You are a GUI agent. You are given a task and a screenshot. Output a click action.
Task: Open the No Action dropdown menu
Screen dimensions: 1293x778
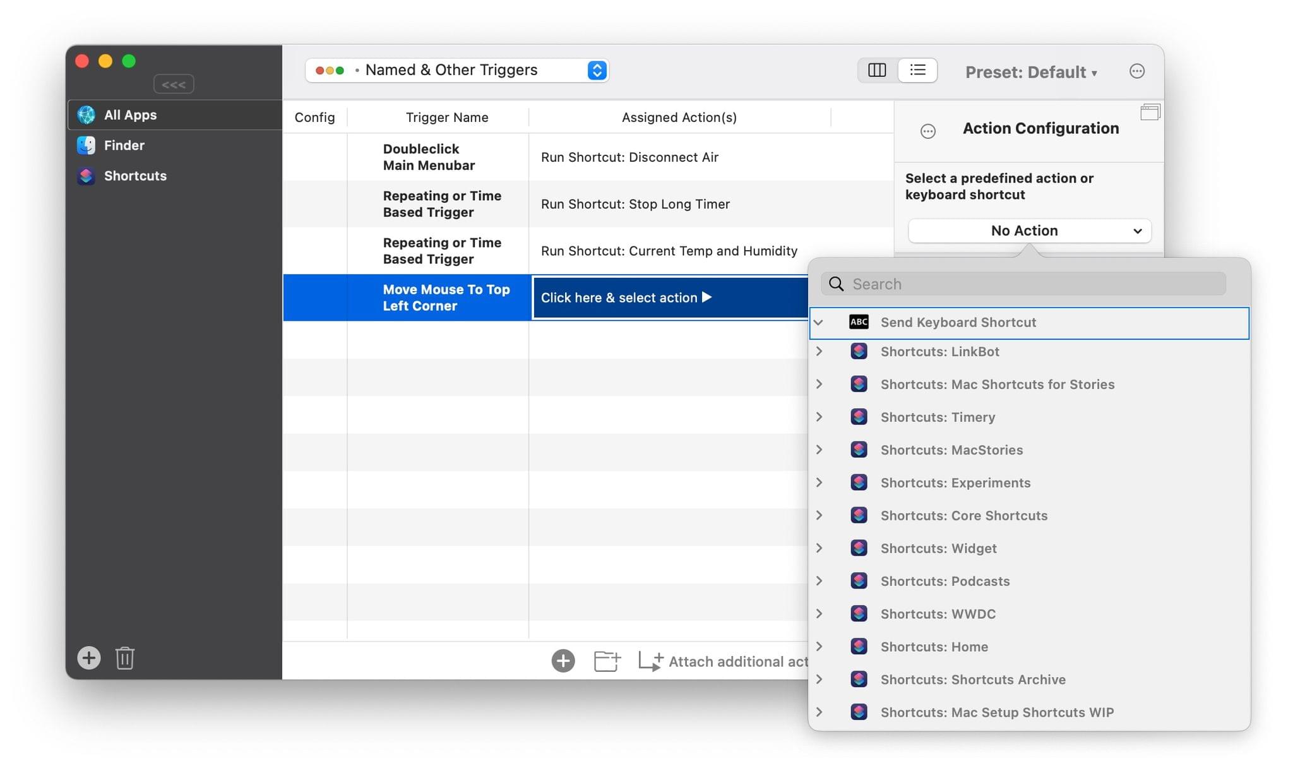1029,230
